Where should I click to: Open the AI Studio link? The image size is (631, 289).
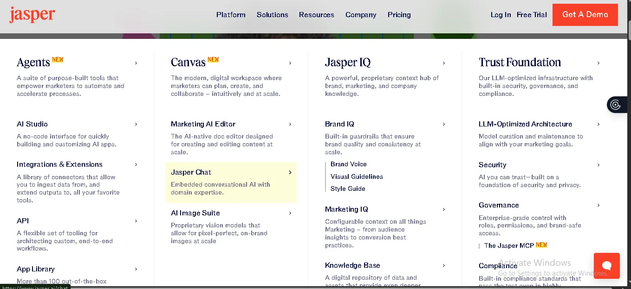(x=32, y=124)
